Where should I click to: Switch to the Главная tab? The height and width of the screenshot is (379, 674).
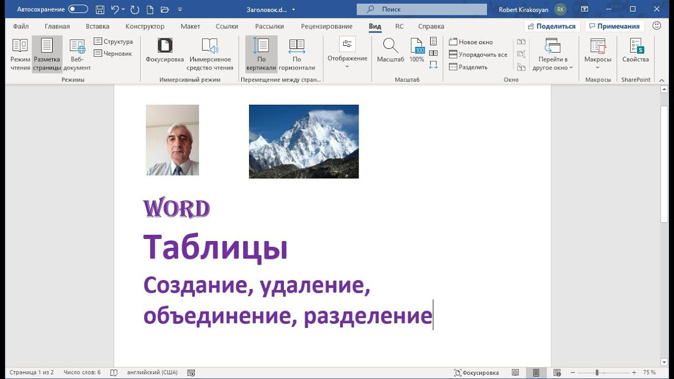57,26
